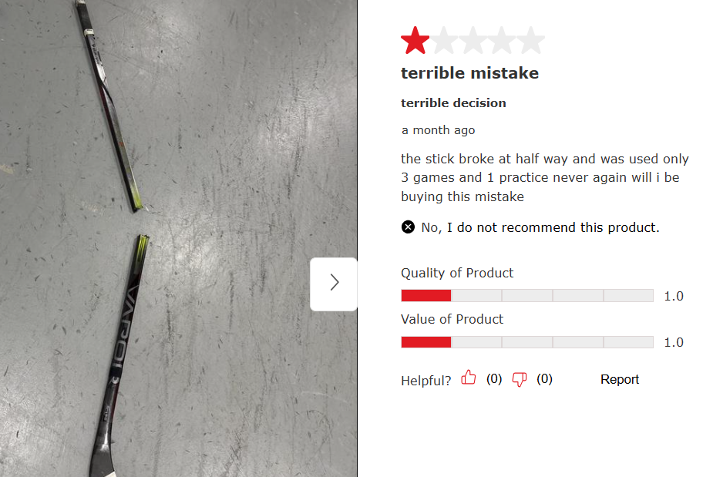Advance to next review photo with arrow
The width and height of the screenshot is (703, 477).
click(334, 283)
